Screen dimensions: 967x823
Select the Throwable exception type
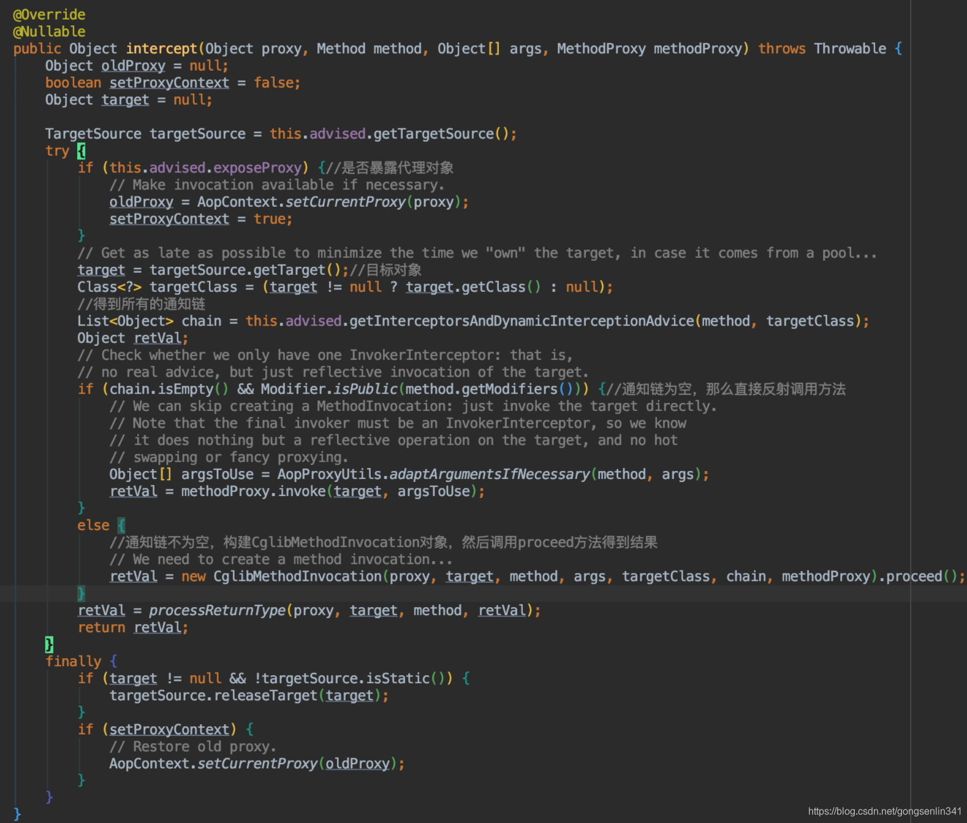tap(850, 48)
